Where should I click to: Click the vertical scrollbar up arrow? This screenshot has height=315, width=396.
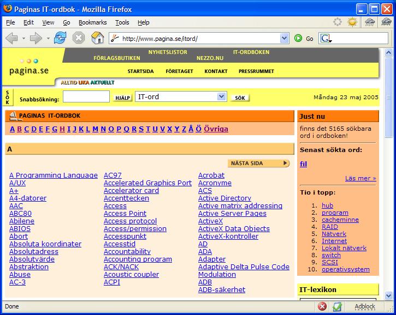click(x=388, y=52)
